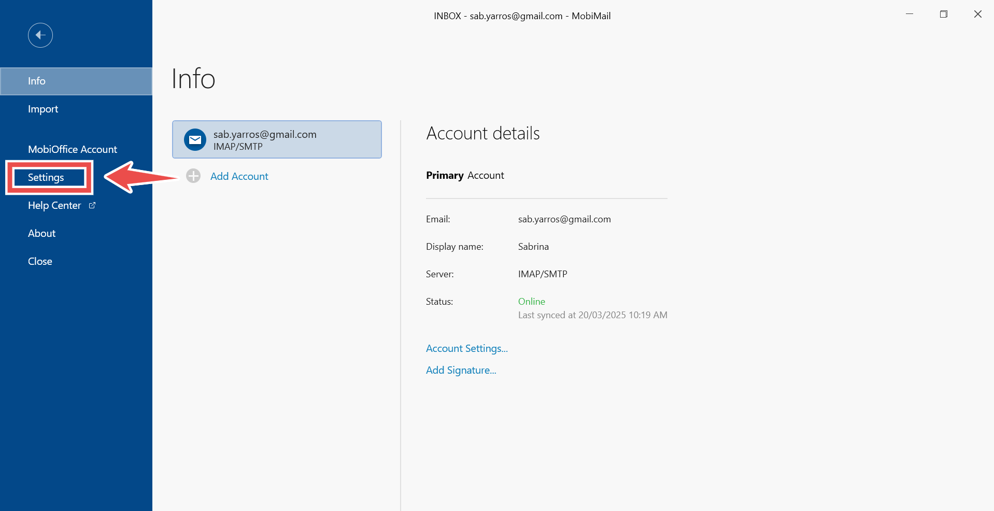The width and height of the screenshot is (994, 511).
Task: Open the Account Settings... link
Action: [x=467, y=348]
